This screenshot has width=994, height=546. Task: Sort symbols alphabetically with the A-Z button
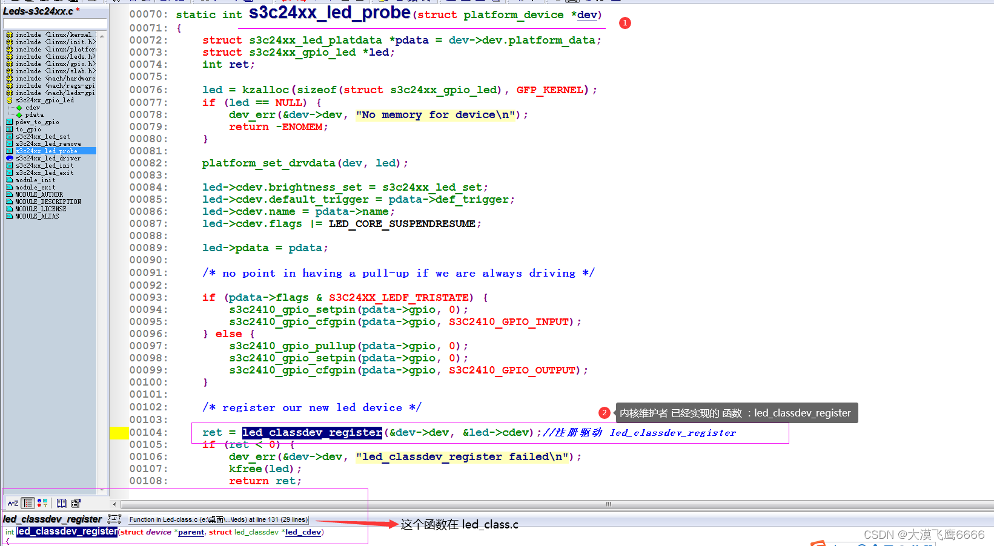point(12,503)
